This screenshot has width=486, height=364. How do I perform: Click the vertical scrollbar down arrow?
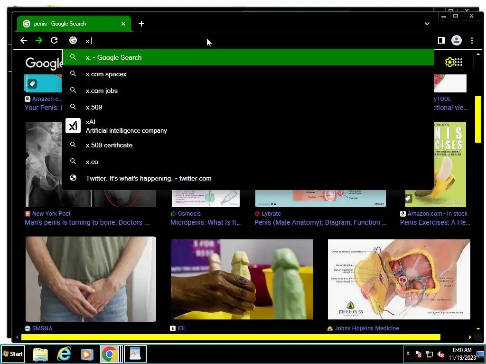[x=478, y=329]
